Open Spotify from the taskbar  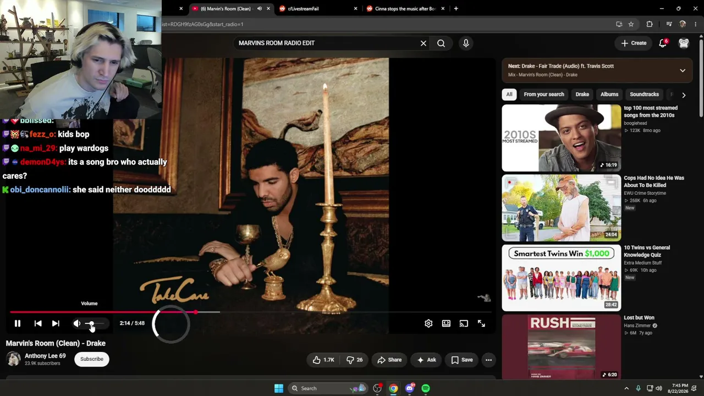coord(426,388)
